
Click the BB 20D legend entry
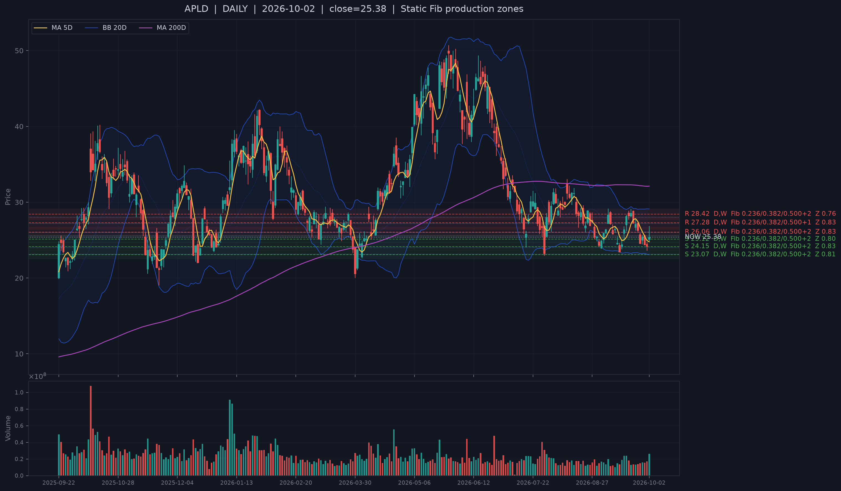106,28
